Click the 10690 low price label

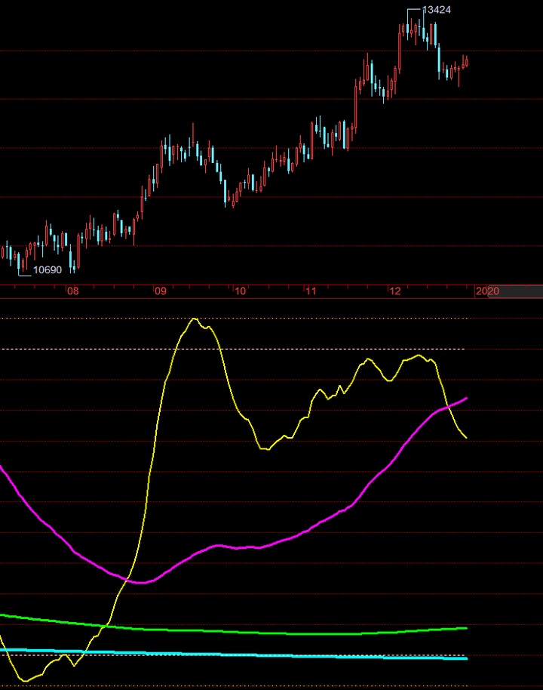pos(48,270)
